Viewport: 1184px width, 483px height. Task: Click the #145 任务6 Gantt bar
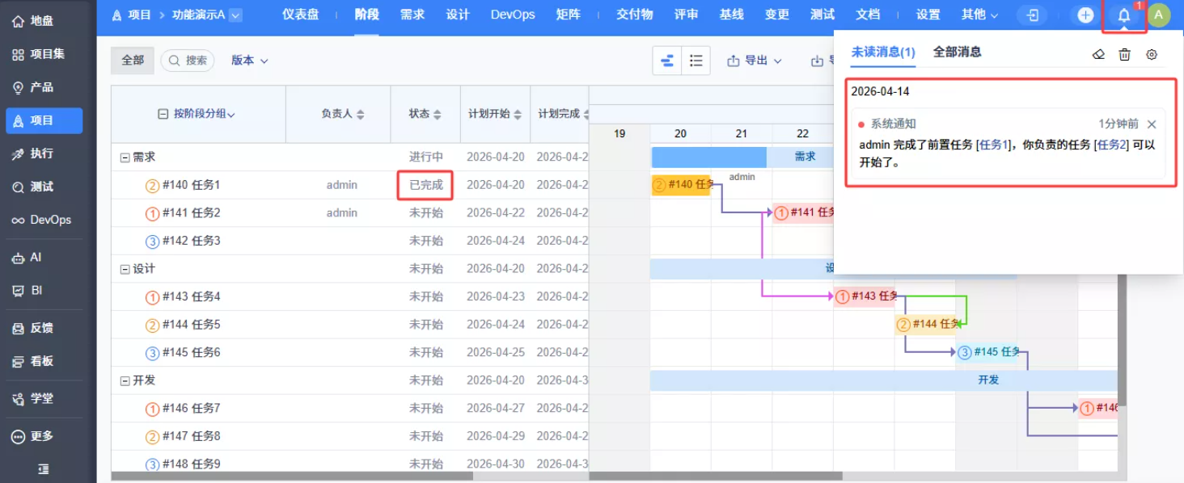(987, 352)
